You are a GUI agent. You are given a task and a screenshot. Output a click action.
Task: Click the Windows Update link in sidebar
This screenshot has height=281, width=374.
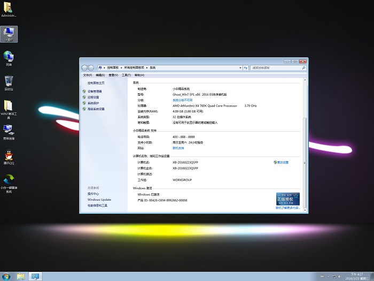click(x=99, y=200)
